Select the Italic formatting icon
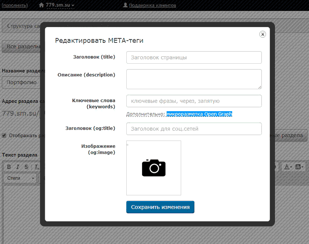 [17, 167]
